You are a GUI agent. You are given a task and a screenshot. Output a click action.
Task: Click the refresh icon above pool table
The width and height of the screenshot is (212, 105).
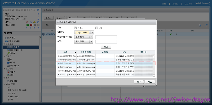(206, 25)
